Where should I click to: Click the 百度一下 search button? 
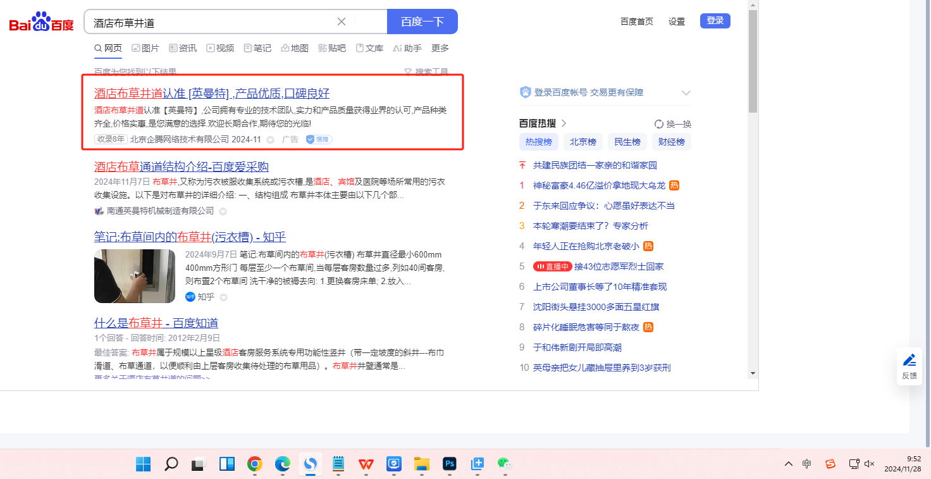pos(422,22)
